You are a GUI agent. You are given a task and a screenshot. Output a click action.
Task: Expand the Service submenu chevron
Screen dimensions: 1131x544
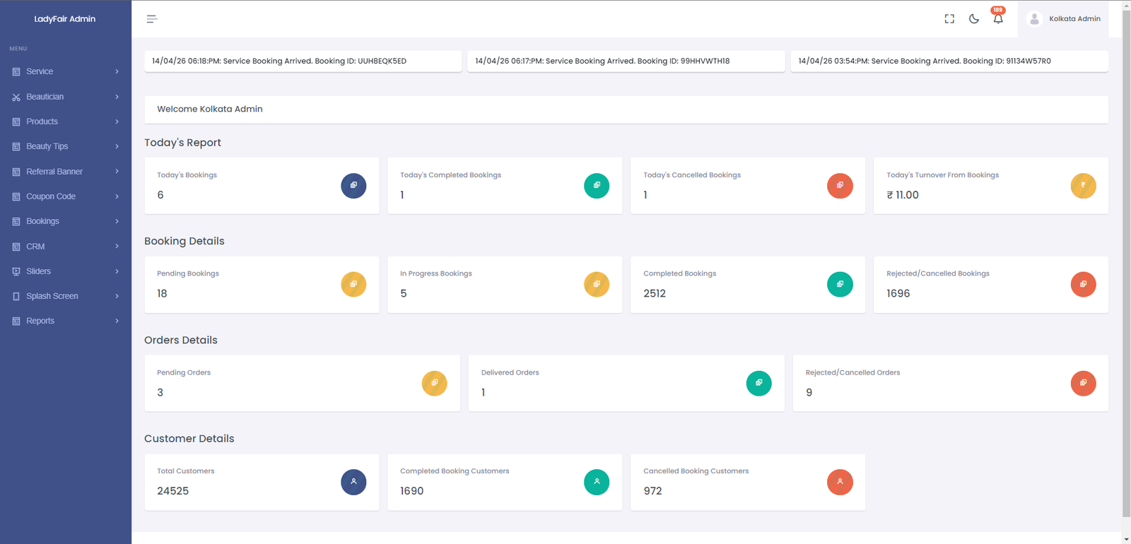click(117, 71)
